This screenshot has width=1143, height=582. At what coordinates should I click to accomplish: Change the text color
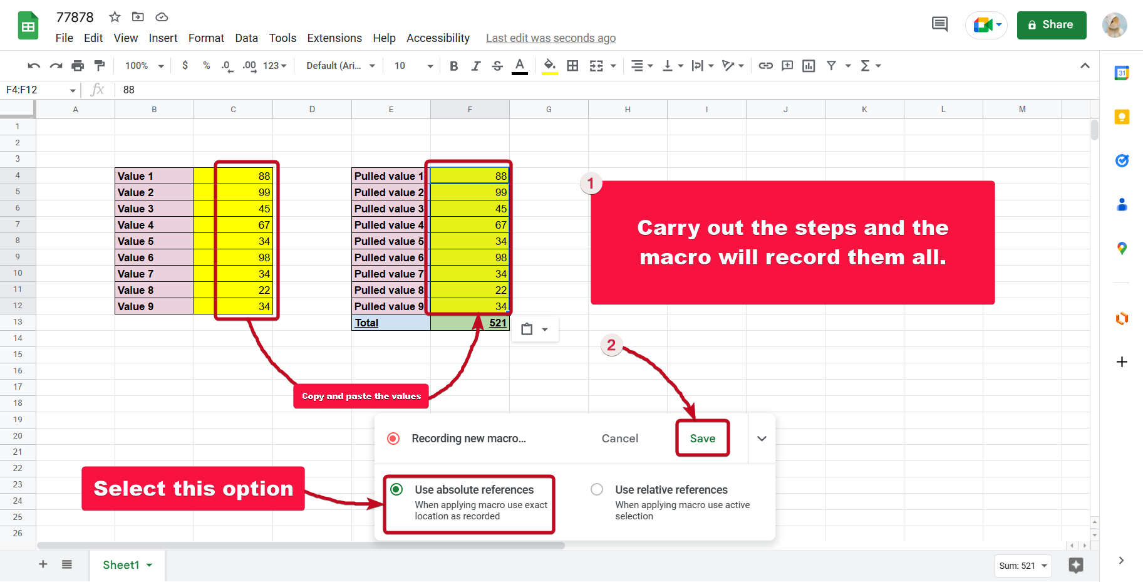pyautogui.click(x=519, y=65)
